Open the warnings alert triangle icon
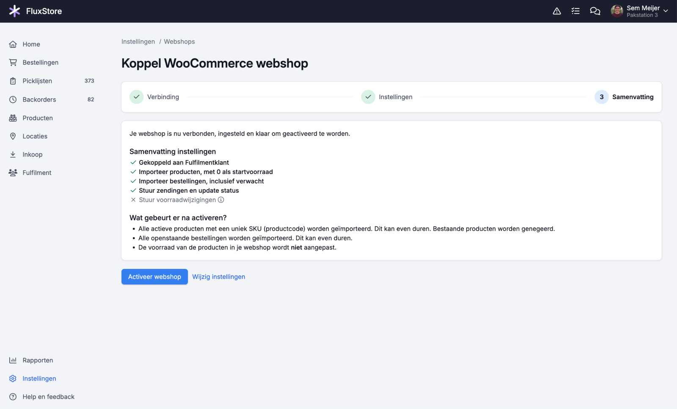Screen dimensions: 677x409 [x=557, y=11]
